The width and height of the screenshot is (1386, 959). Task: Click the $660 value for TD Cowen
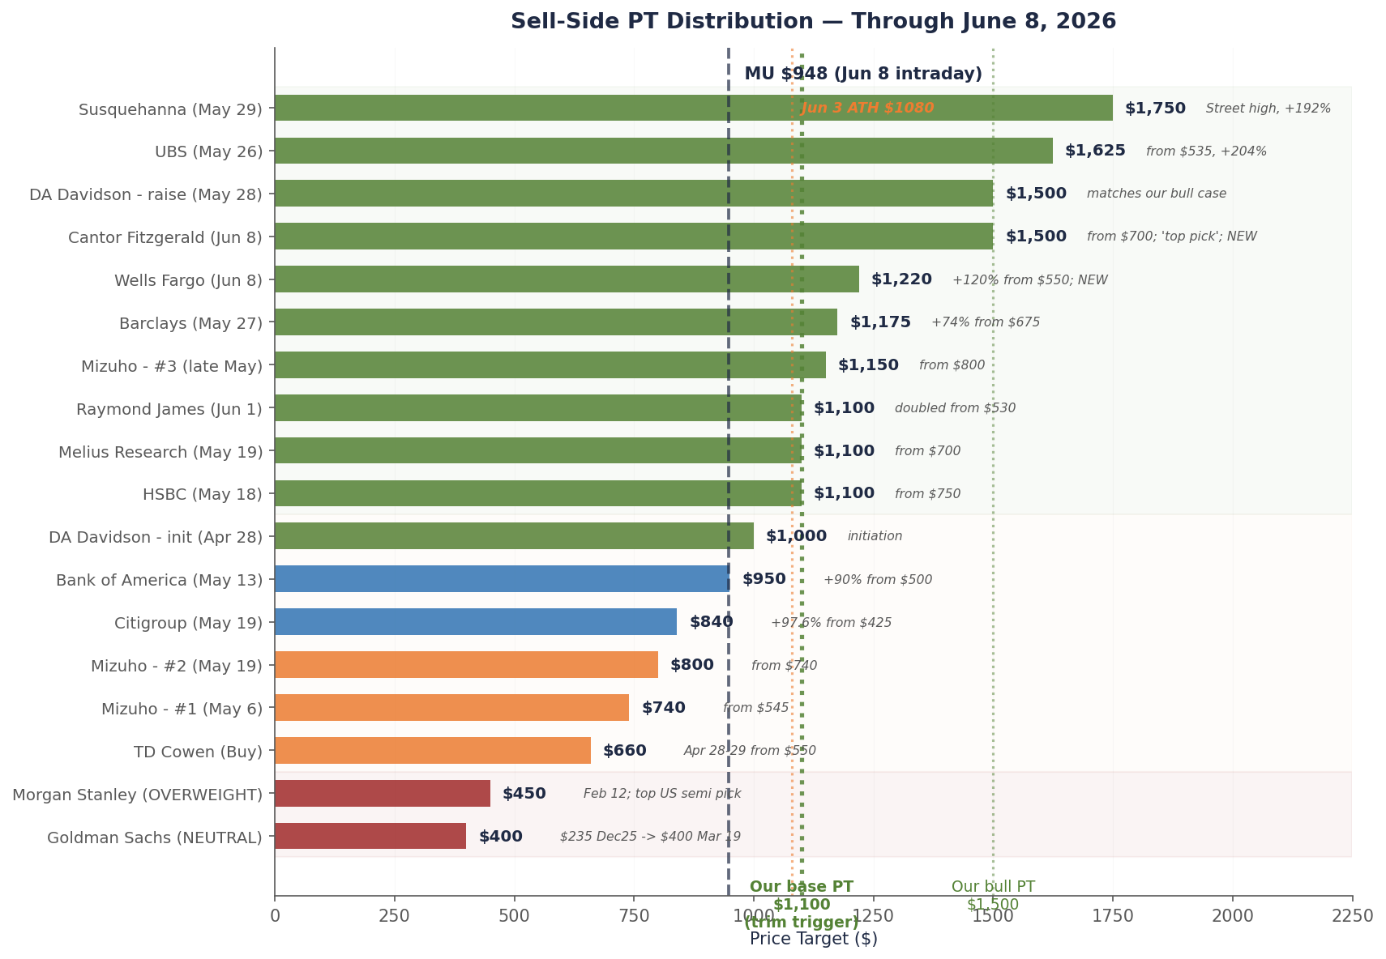tap(625, 751)
